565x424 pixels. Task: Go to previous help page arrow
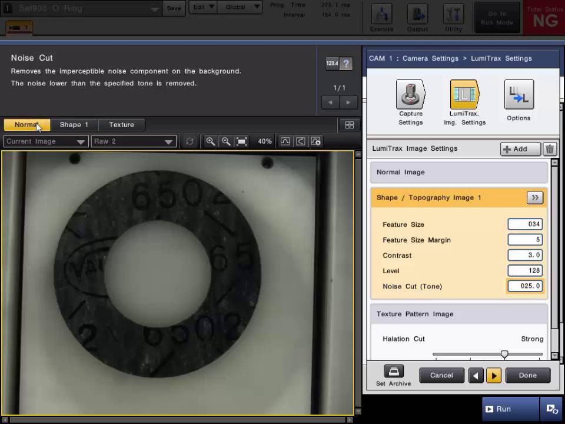(330, 102)
